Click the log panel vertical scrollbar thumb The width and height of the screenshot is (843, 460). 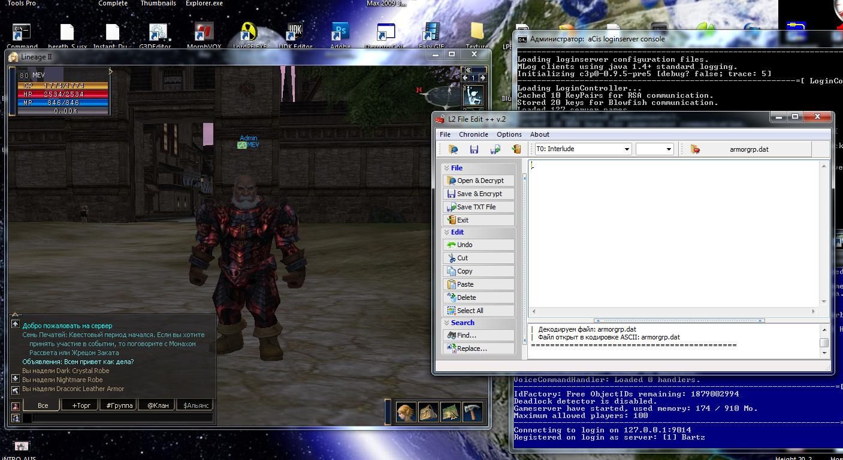click(x=824, y=342)
